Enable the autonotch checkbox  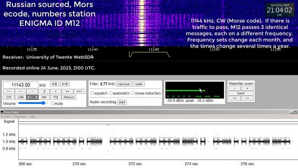coord(111,93)
